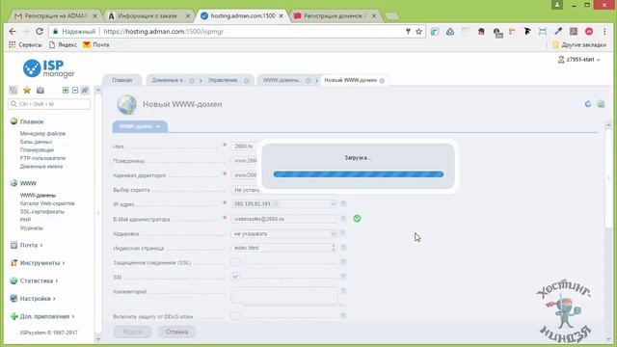Pin sidebar menu icon
This screenshot has width=617, height=347.
pyautogui.click(x=85, y=90)
